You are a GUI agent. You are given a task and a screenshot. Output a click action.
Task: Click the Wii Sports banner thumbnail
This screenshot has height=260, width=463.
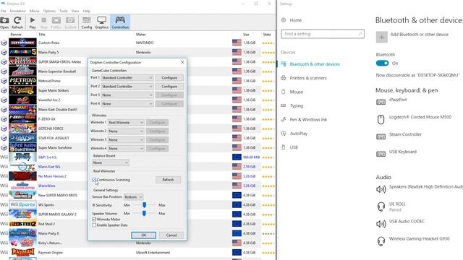click(x=22, y=204)
